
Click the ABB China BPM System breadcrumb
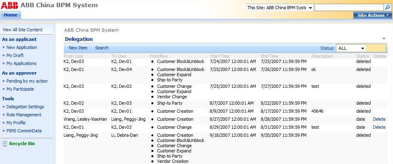[x=92, y=30]
